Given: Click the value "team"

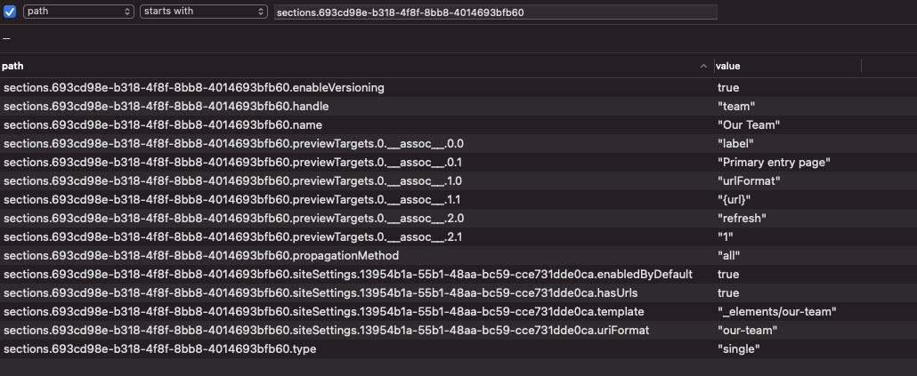Looking at the screenshot, I should (736, 107).
